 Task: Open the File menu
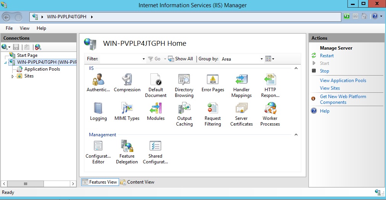pos(9,28)
